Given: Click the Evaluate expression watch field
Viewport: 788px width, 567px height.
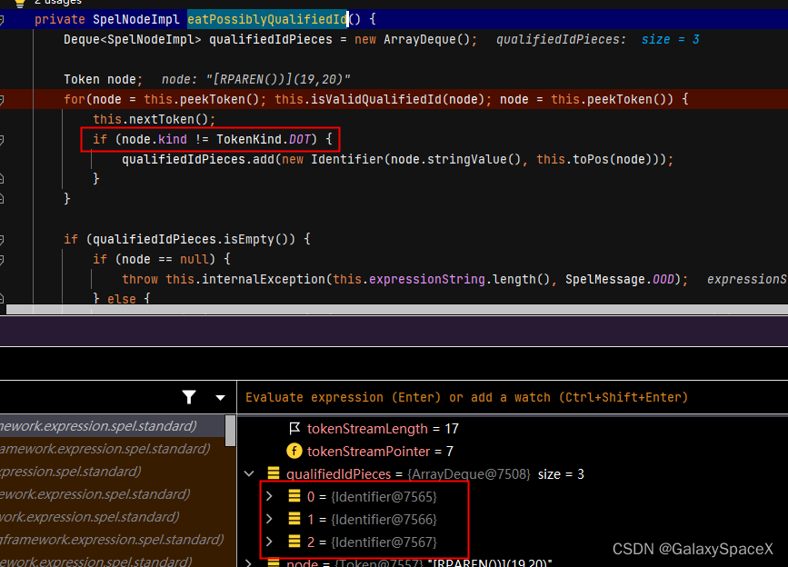Looking at the screenshot, I should [x=454, y=396].
